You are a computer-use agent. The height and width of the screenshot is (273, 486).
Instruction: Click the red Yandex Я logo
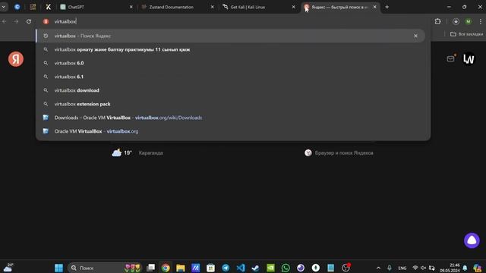[16, 59]
